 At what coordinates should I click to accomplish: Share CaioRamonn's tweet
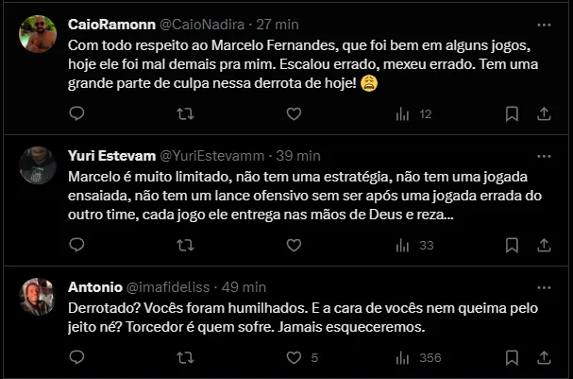coord(544,113)
